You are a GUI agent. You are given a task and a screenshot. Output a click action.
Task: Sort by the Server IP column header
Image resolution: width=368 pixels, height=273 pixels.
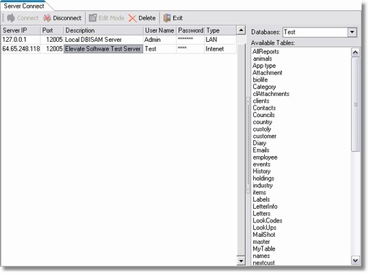click(20, 30)
